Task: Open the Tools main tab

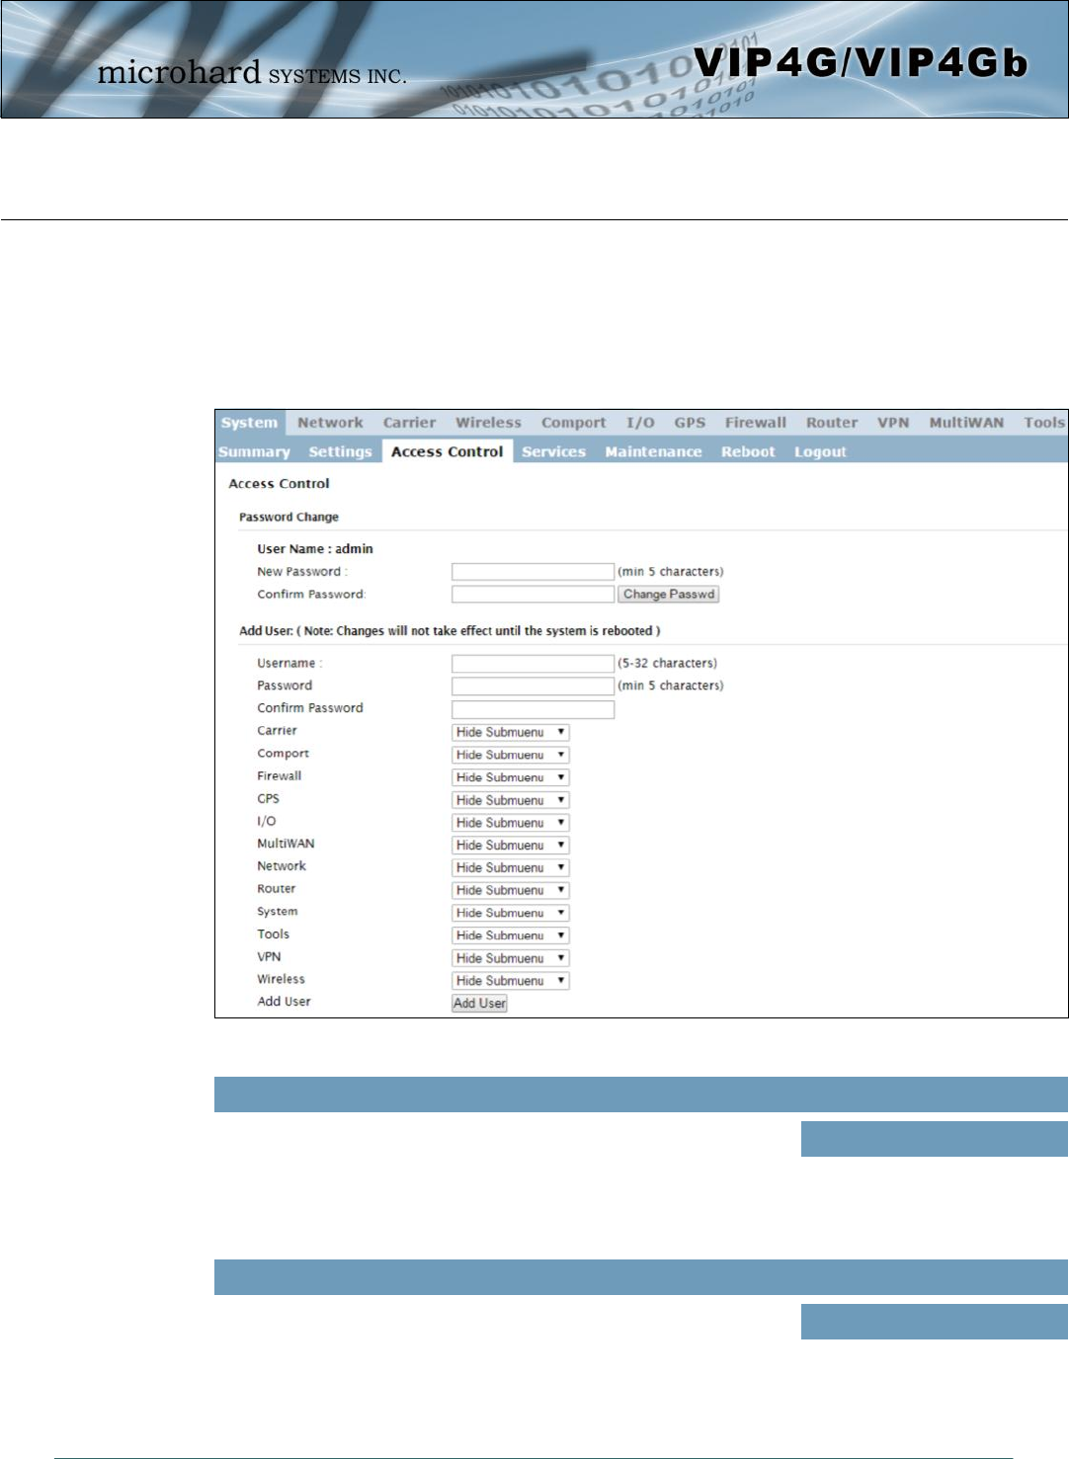Action: (x=1044, y=423)
